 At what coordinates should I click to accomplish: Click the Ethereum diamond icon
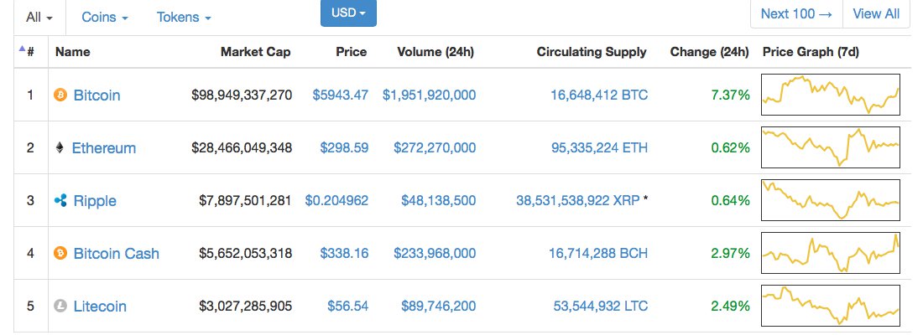(59, 148)
